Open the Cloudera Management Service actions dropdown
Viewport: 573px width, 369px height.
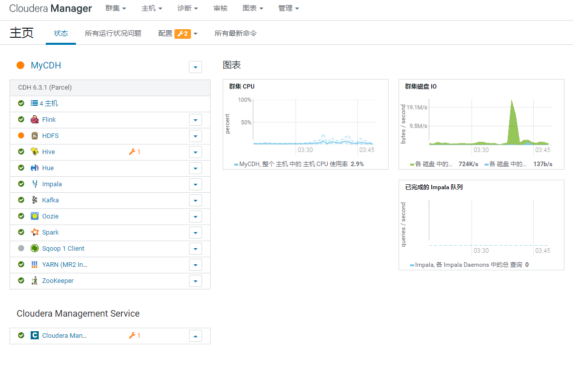(x=196, y=336)
